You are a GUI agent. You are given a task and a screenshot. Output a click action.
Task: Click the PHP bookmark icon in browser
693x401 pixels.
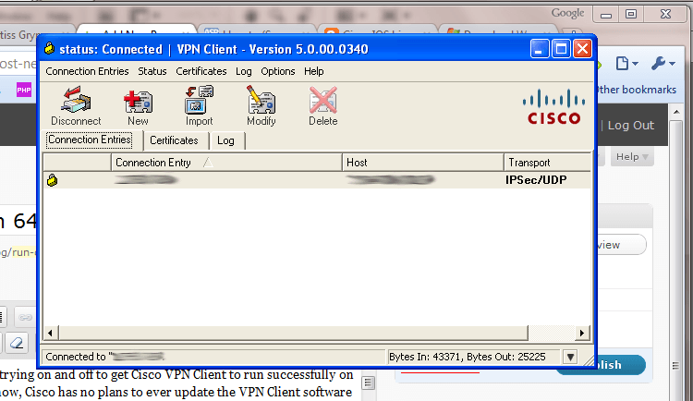coord(24,91)
